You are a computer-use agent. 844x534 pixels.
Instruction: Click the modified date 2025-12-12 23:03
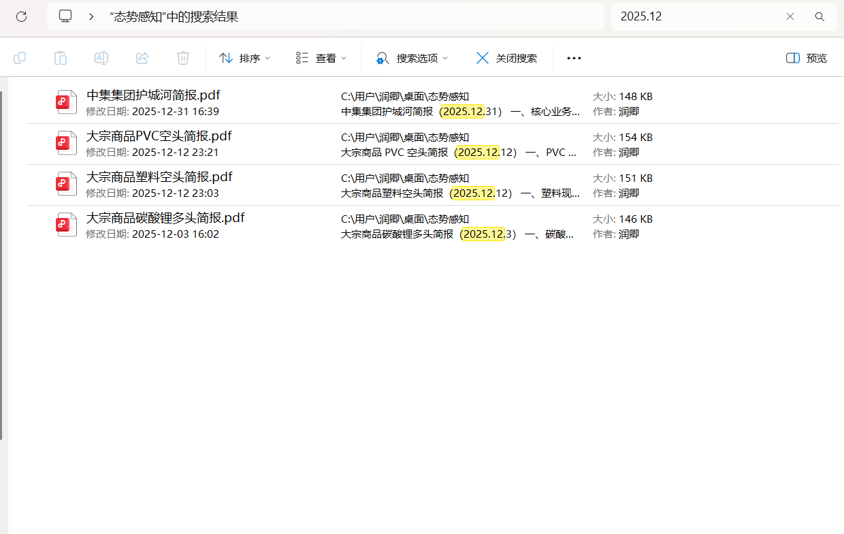click(176, 193)
